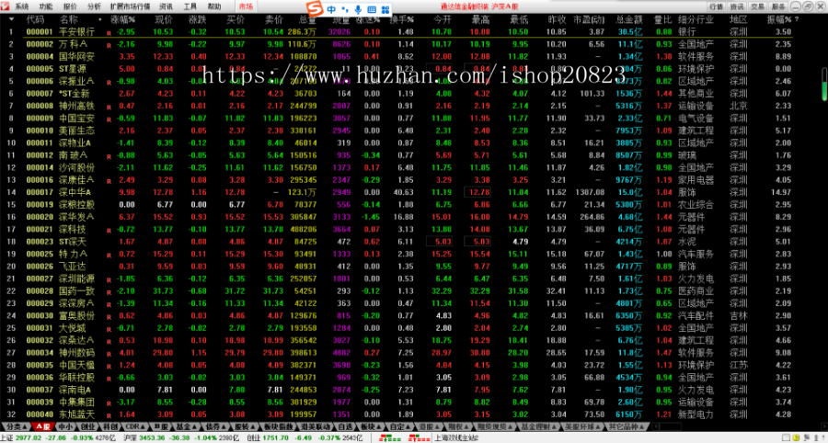Image resolution: width=828 pixels, height=443 pixels.
Task: Click the R marker beside 特 力A
Action: click(109, 256)
